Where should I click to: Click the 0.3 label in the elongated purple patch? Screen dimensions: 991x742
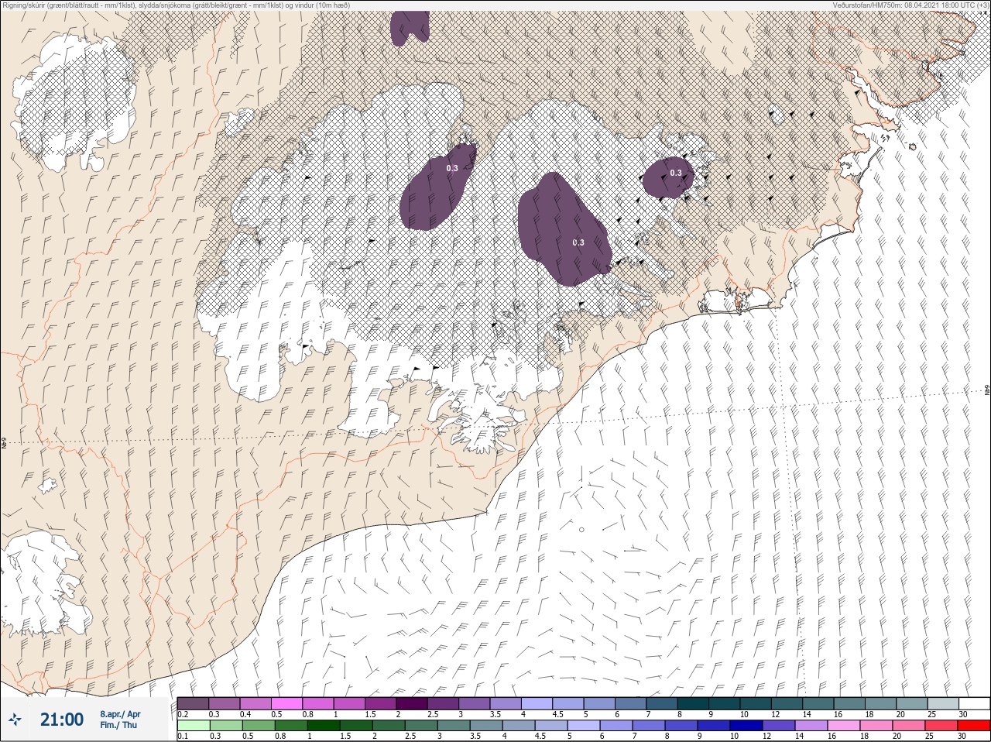pyautogui.click(x=452, y=167)
